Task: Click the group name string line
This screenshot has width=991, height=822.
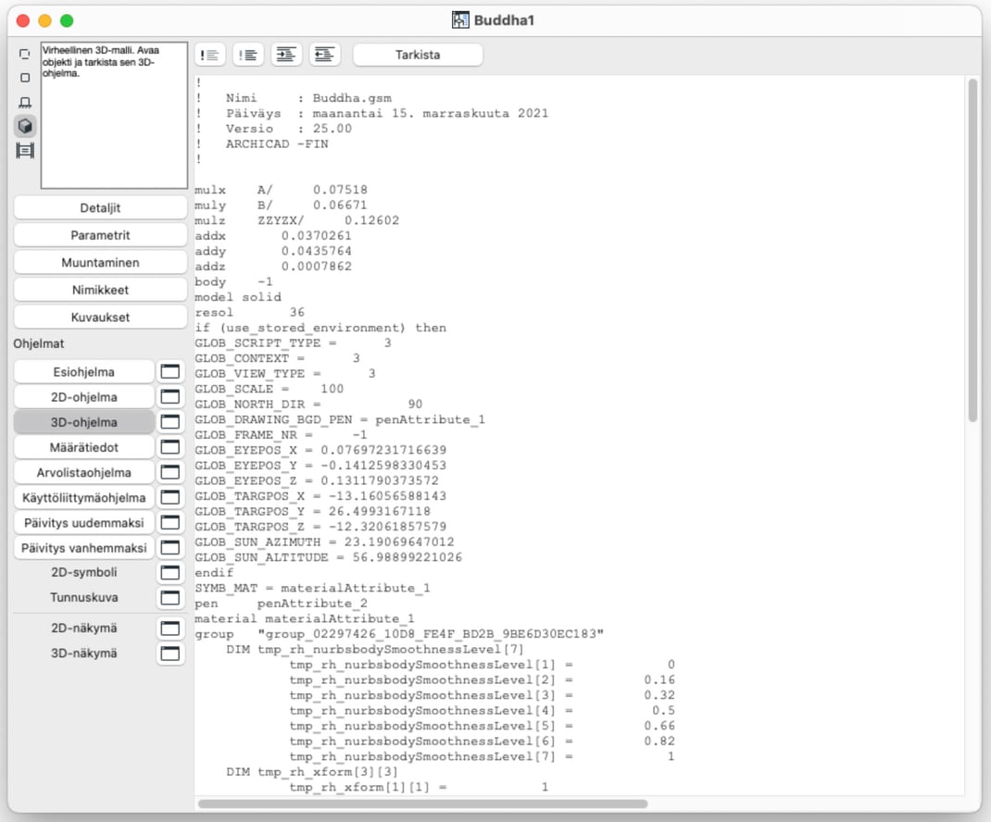Action: [x=399, y=634]
